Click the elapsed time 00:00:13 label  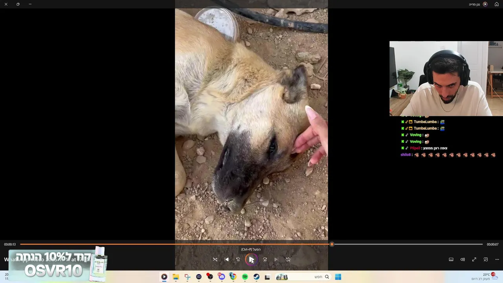[10, 244]
